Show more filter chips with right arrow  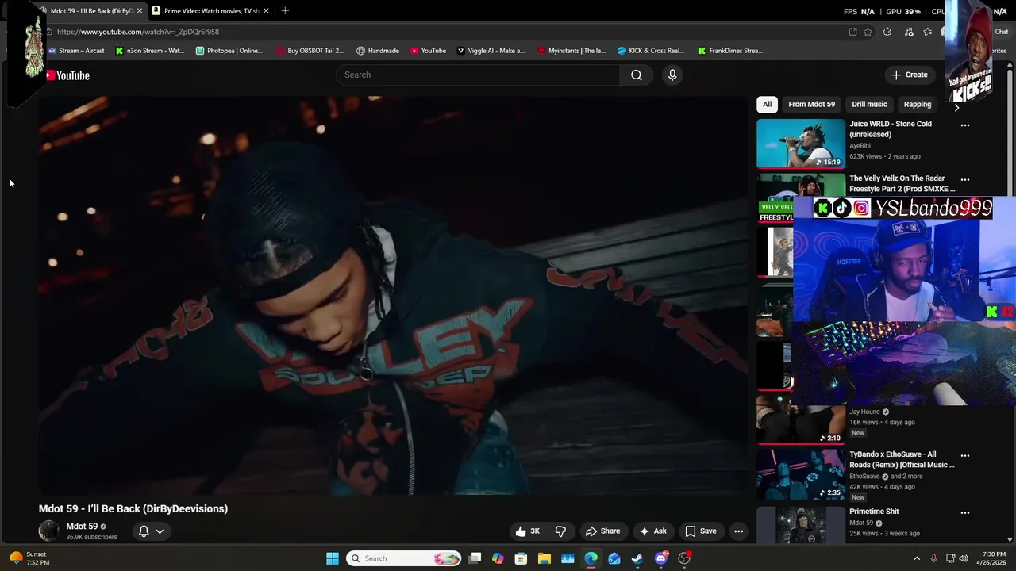tap(956, 106)
